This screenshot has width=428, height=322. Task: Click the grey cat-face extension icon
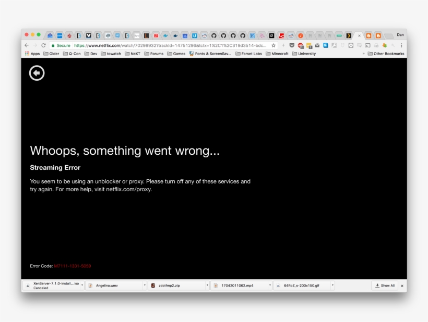click(x=342, y=45)
